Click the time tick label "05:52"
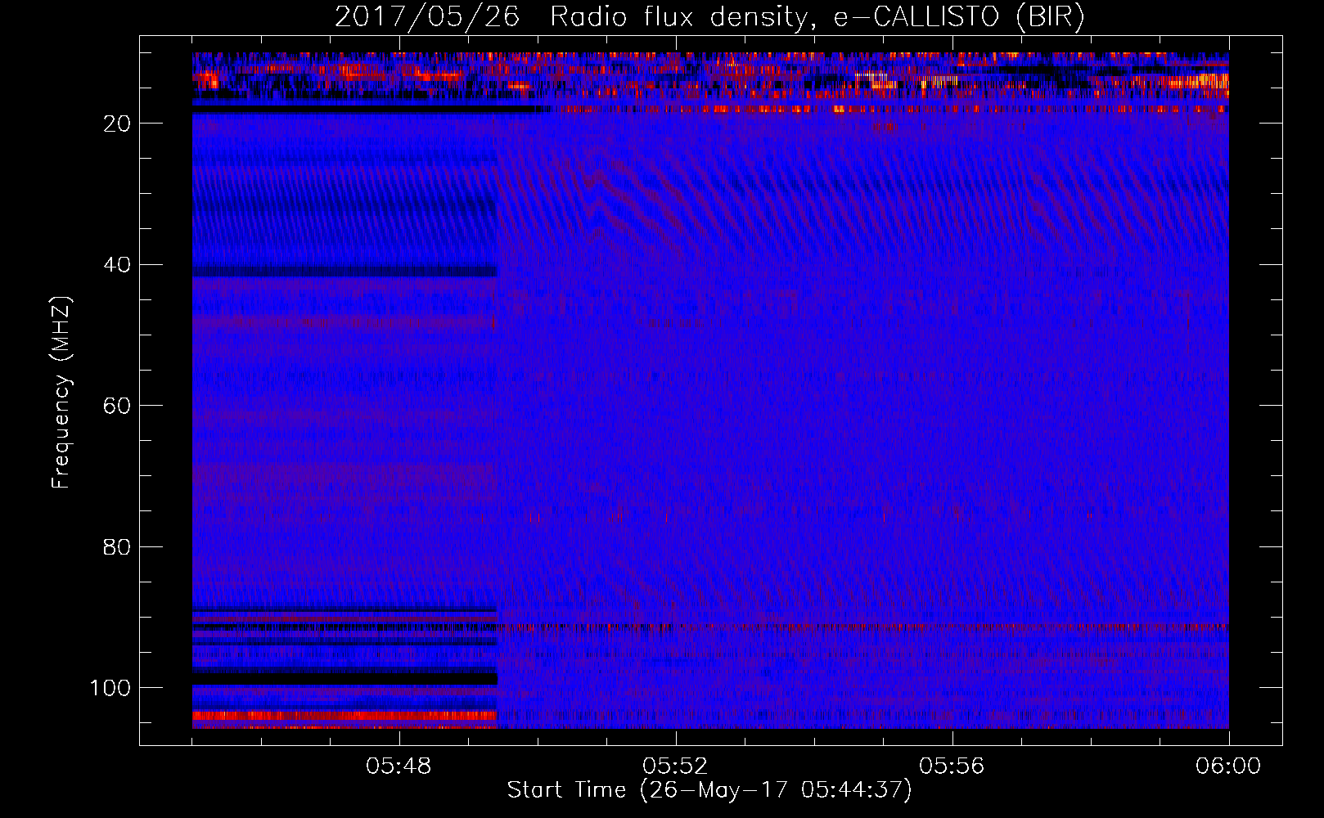Screen dimensions: 1324x818 (675, 766)
